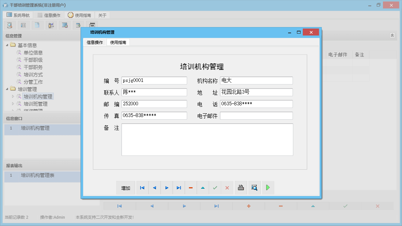Collapse the panel using the double chevron icon
The height and width of the screenshot is (226, 402).
pos(392,35)
